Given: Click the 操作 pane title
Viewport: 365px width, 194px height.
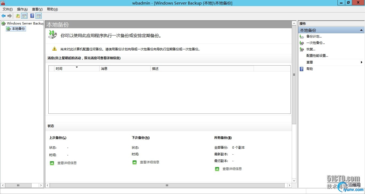Looking at the screenshot, I should click(303, 24).
